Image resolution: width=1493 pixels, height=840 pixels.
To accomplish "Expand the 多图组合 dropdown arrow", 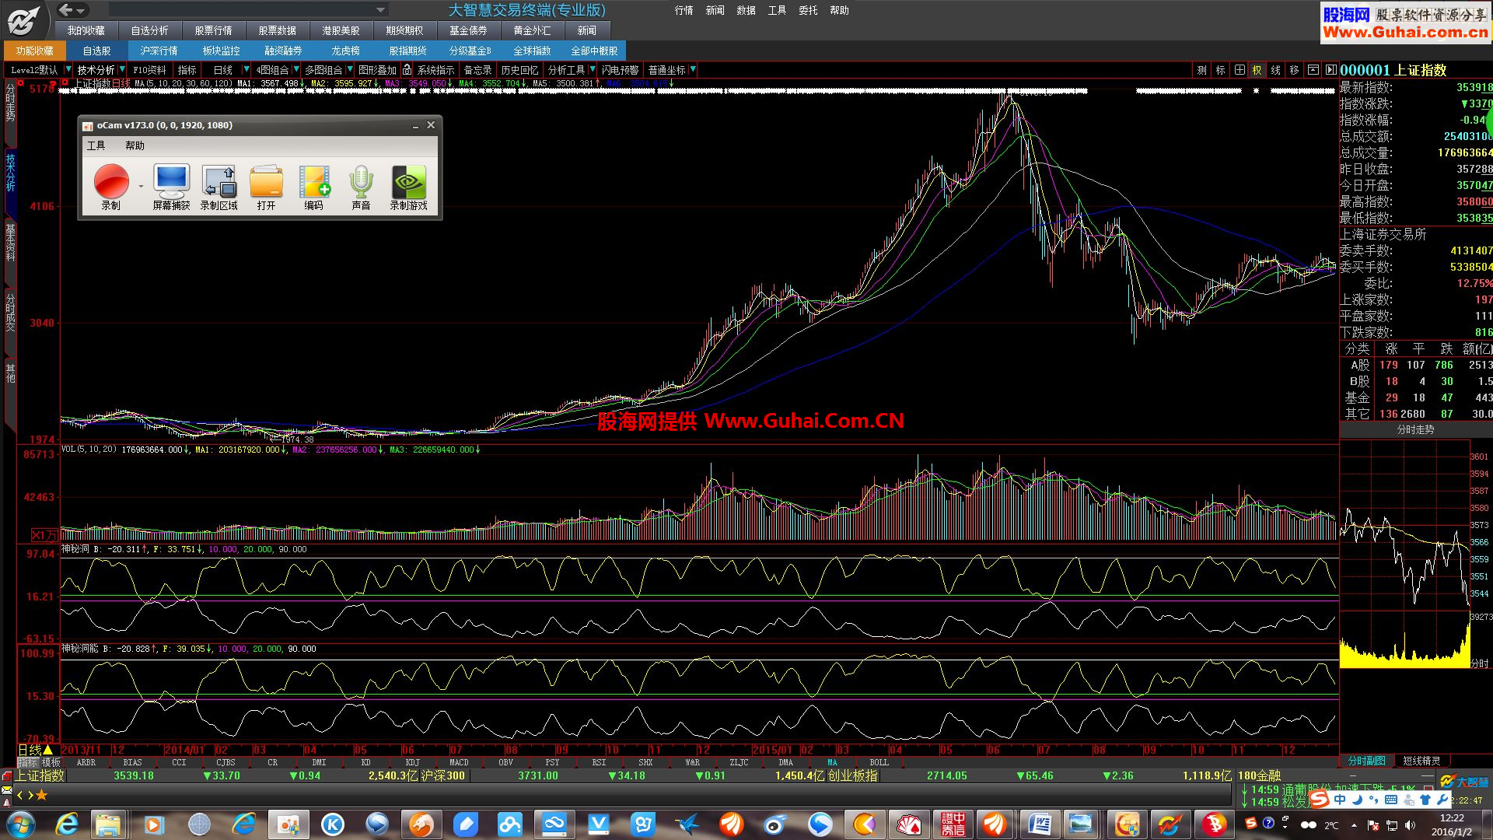I will coord(350,70).
